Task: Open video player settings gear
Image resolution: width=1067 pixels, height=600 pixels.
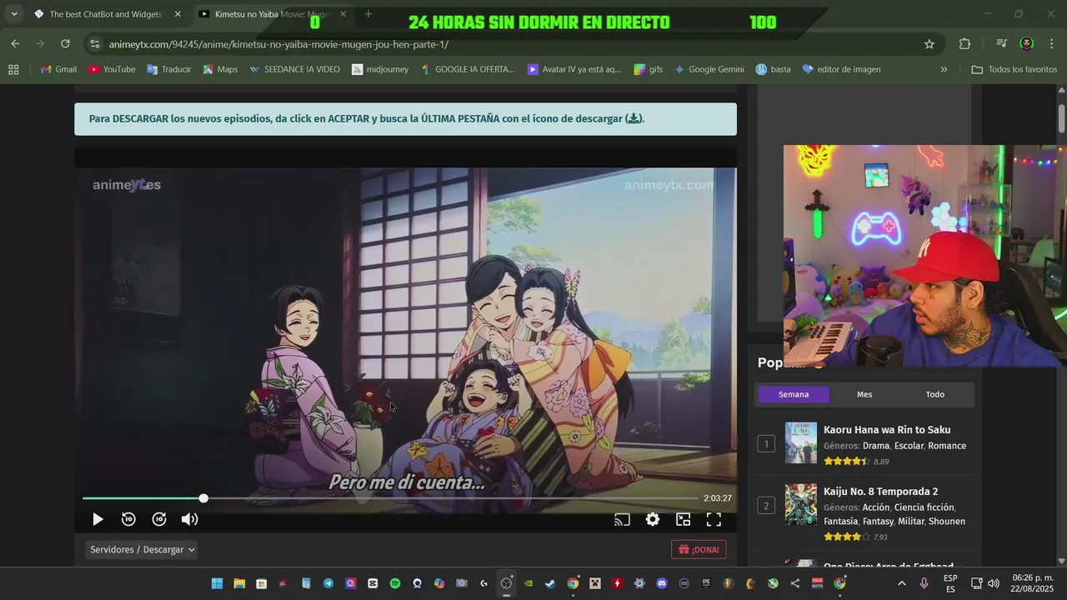Action: [x=653, y=519]
